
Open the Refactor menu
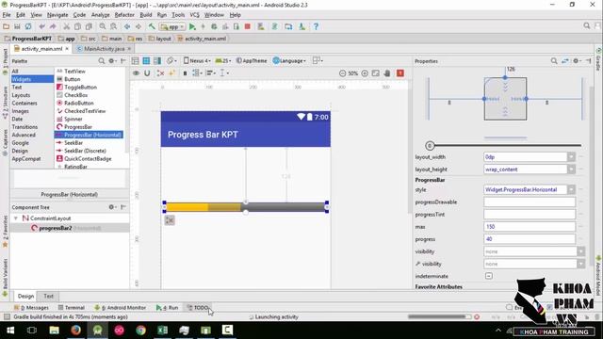(124, 15)
